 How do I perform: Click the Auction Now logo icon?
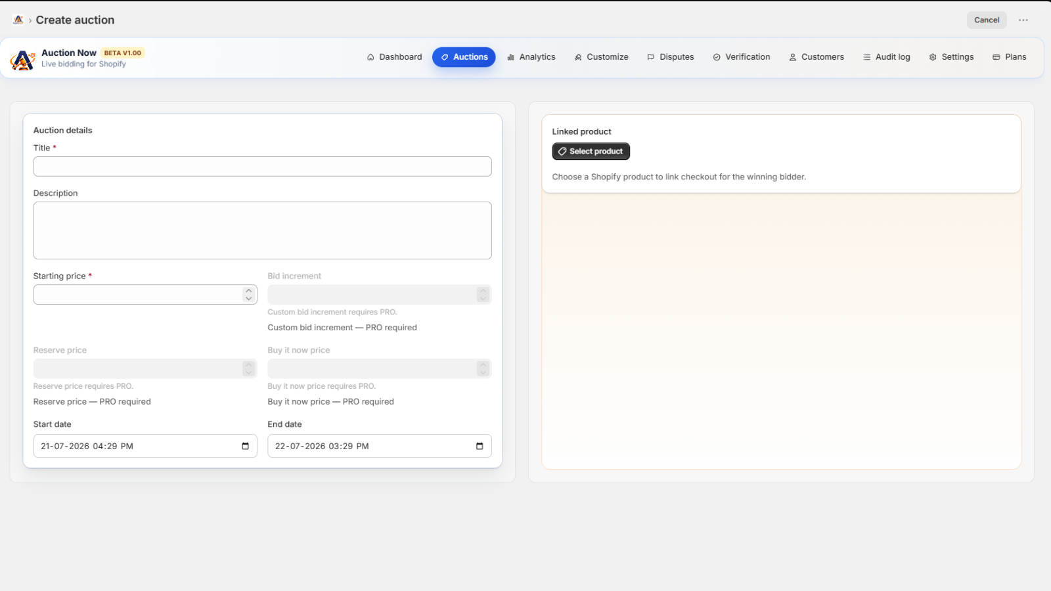click(x=22, y=60)
